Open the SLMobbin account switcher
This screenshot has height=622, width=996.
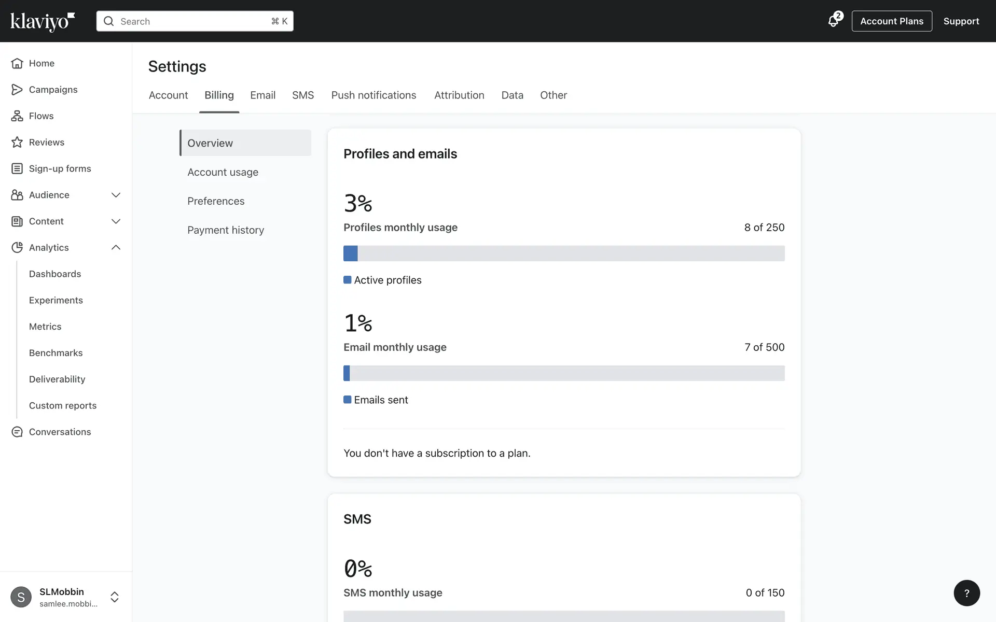115,597
